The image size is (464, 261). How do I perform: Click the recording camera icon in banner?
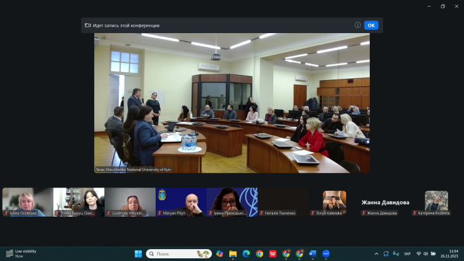pos(87,25)
